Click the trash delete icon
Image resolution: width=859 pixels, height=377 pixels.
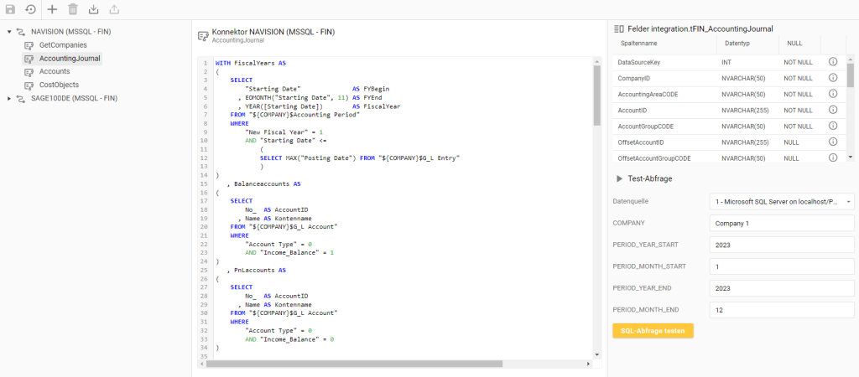pos(73,9)
